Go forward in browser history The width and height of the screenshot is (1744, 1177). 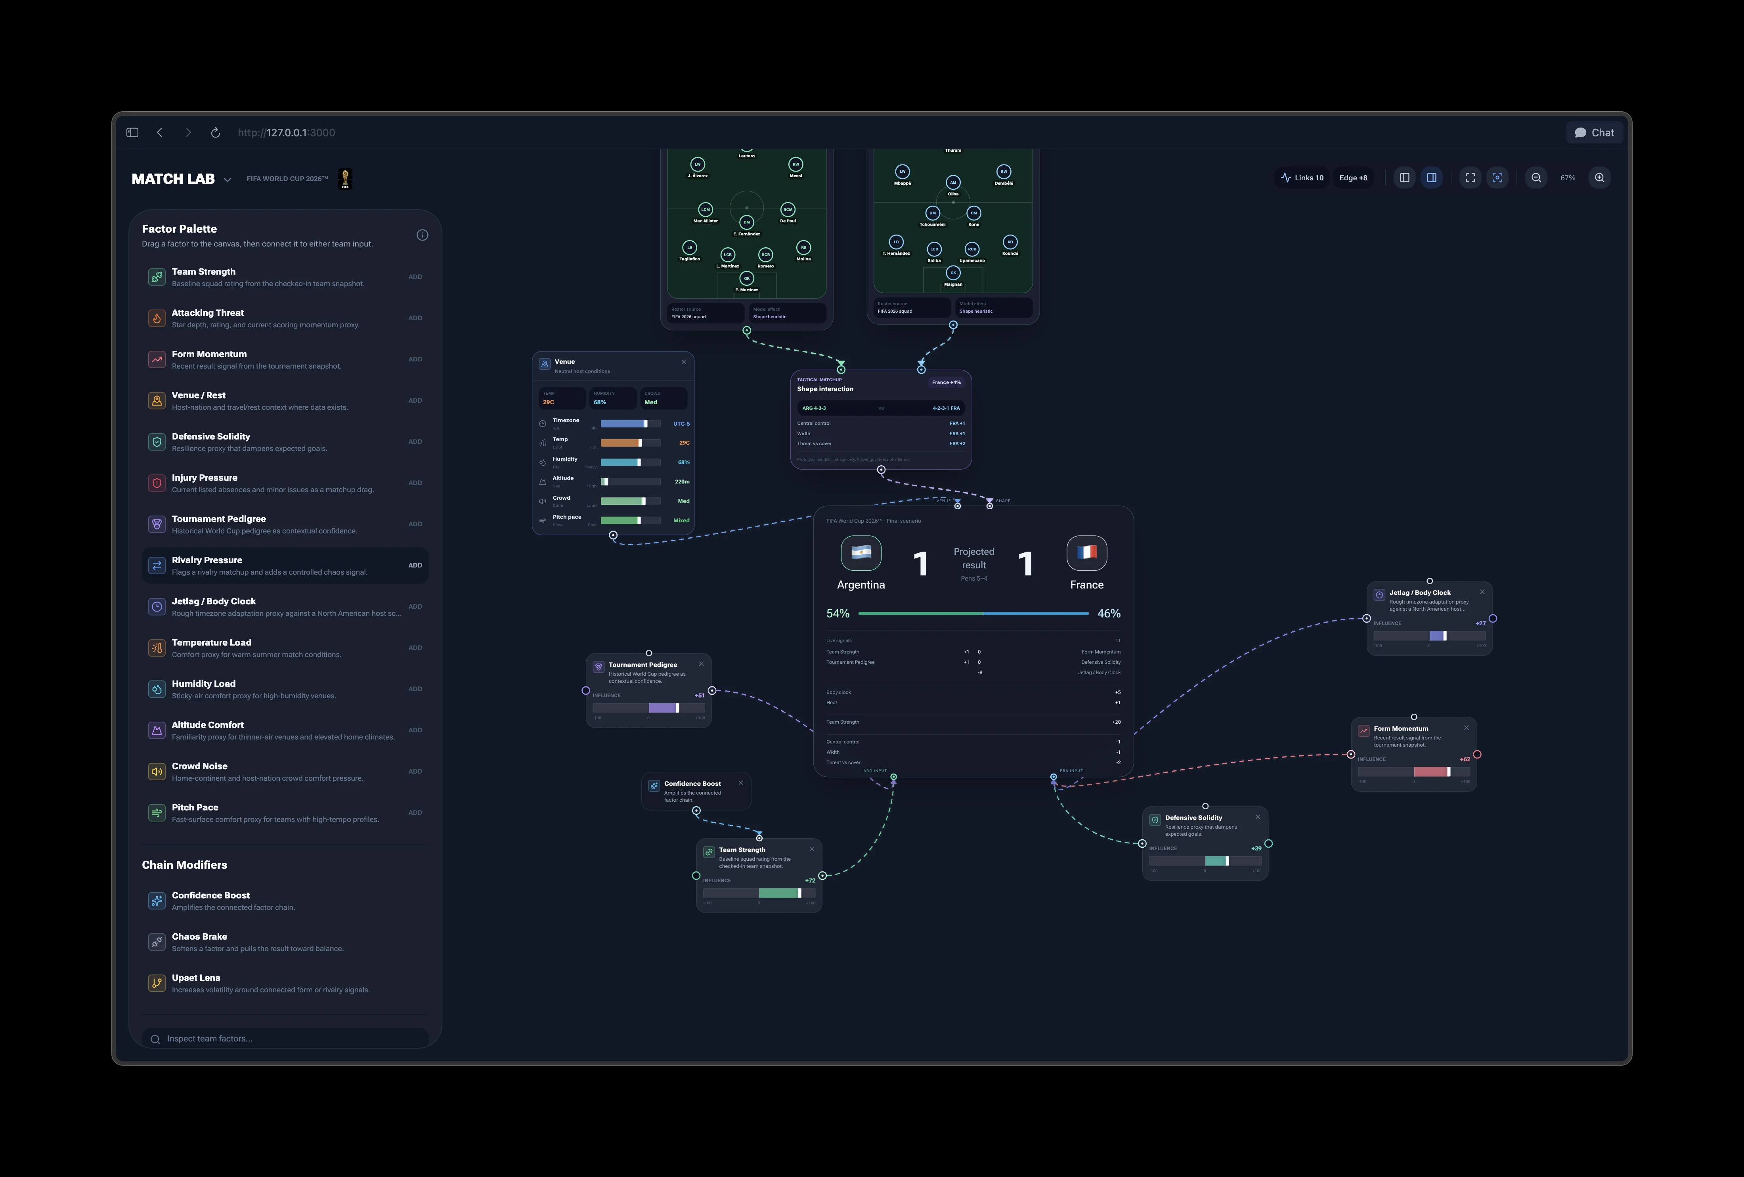click(x=188, y=133)
